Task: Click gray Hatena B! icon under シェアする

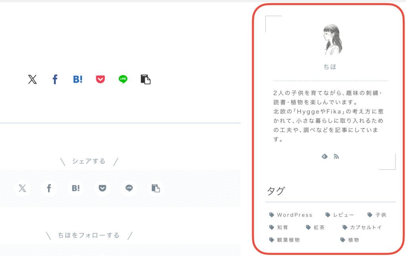Action: point(76,188)
